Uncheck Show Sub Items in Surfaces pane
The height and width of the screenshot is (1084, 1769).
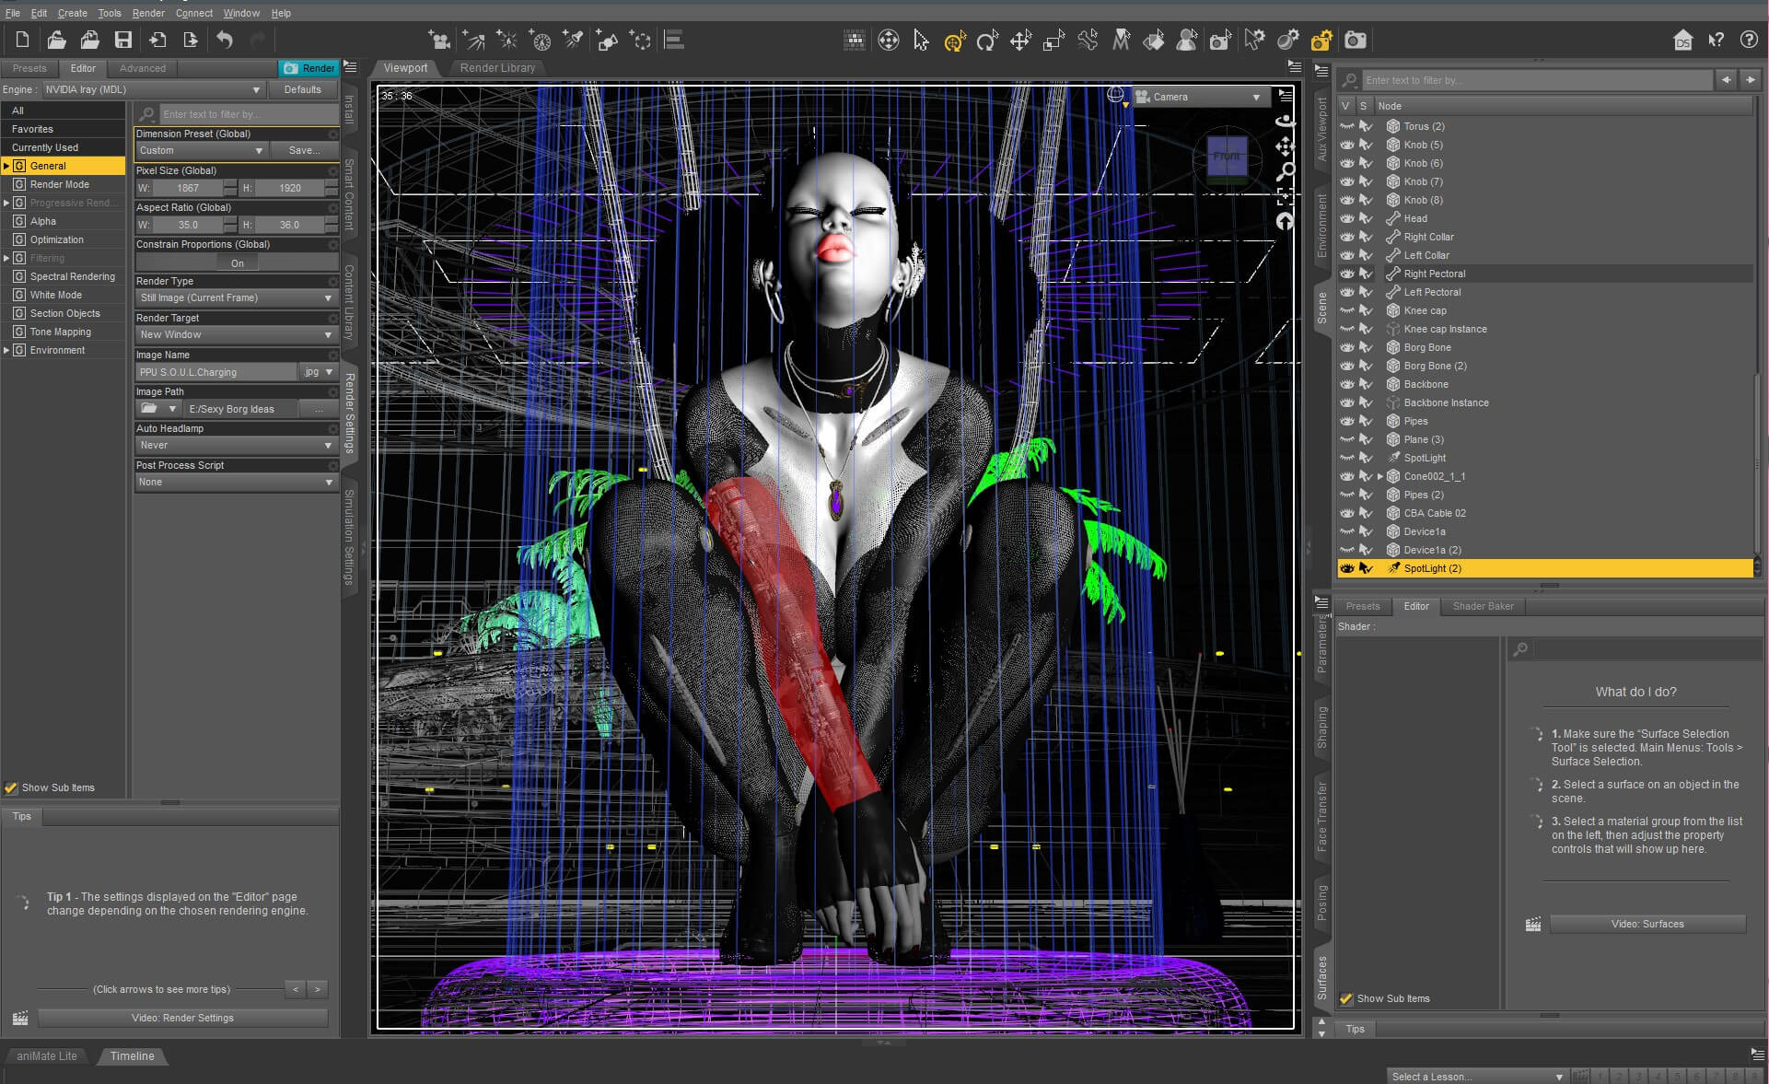[x=1346, y=998]
